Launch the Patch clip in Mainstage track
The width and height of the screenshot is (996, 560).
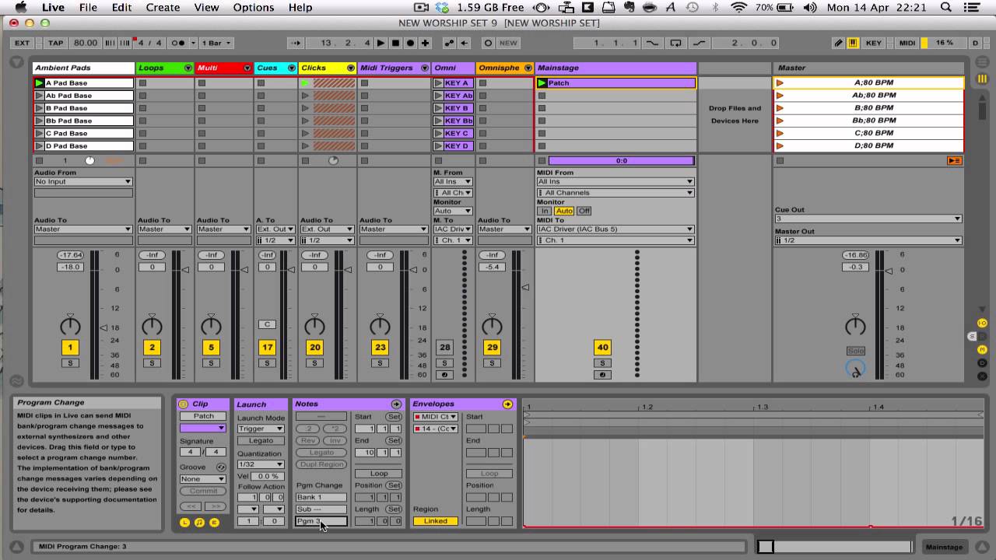(x=542, y=82)
